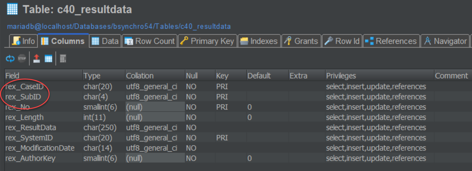Click the red arrow Export icon
The image size is (472, 171).
pos(37,59)
